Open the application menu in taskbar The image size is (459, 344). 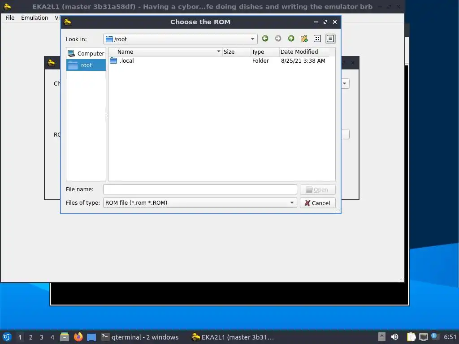[x=7, y=337]
